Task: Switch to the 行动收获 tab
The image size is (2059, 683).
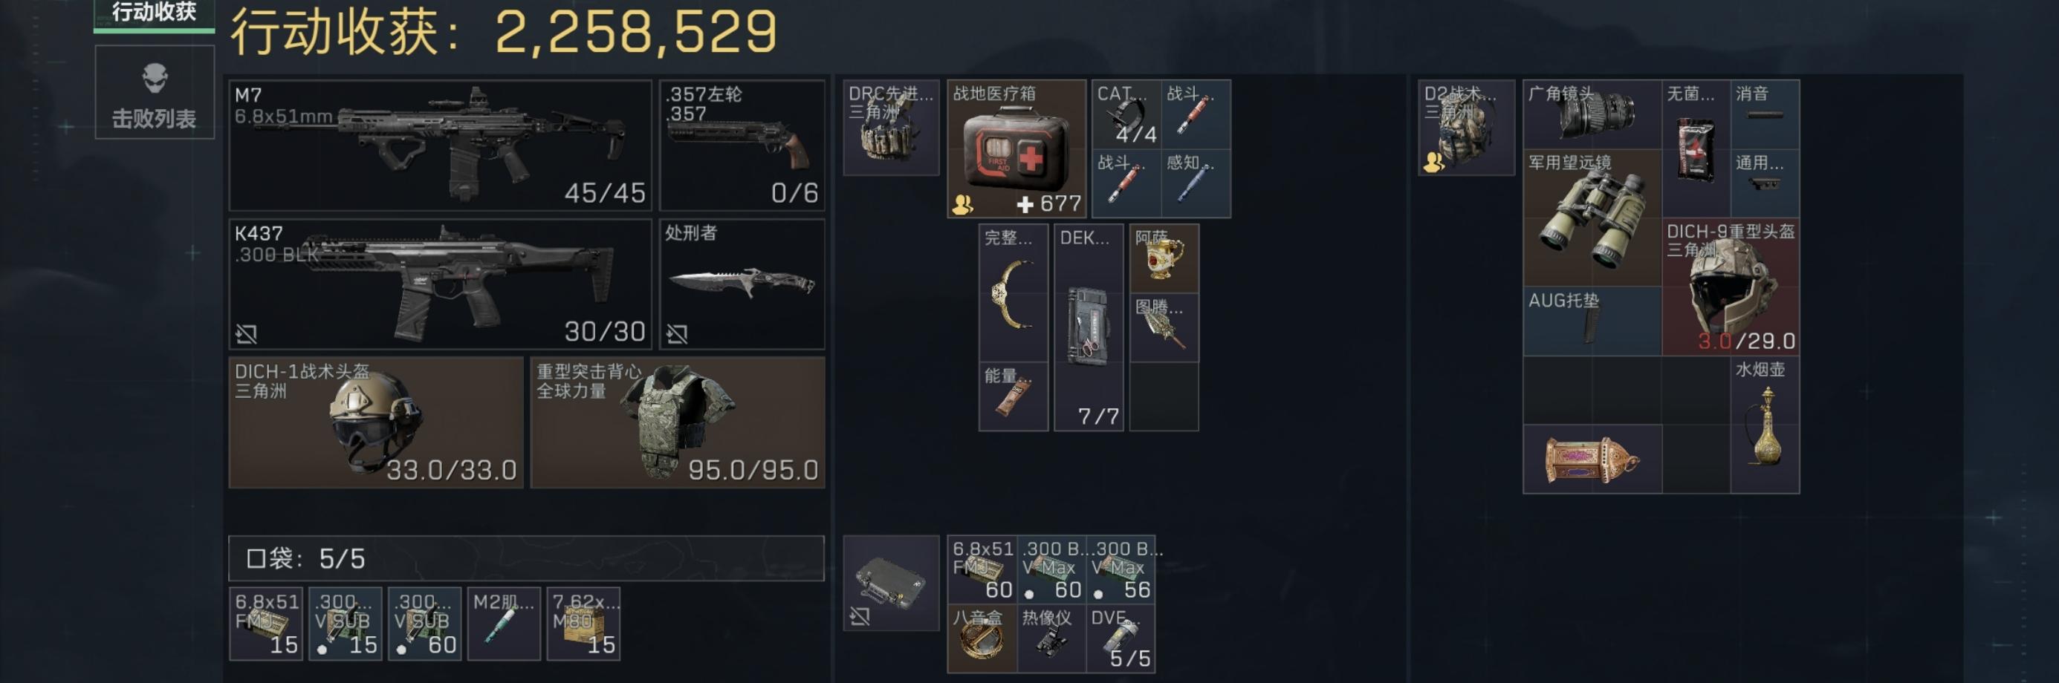Action: coord(155,14)
